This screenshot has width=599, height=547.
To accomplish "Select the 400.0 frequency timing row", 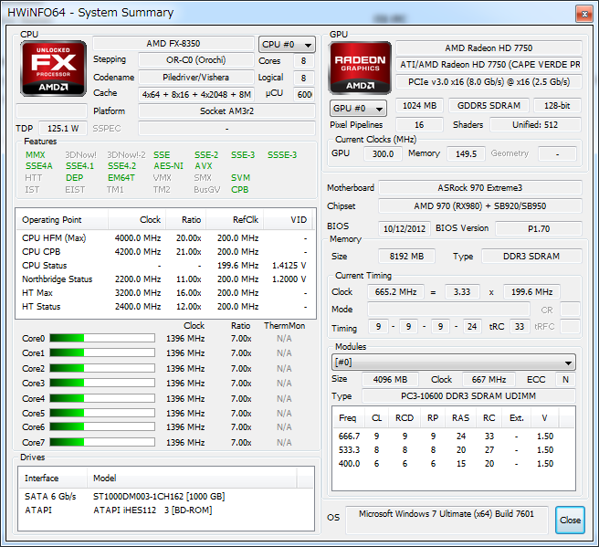I will [x=454, y=463].
